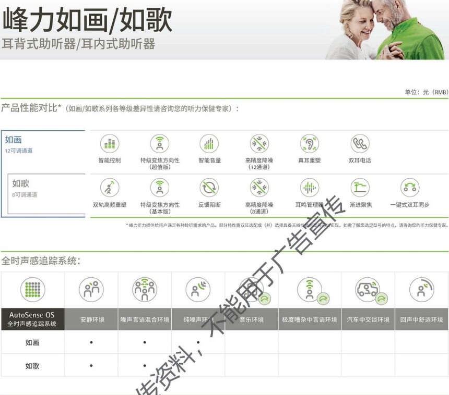The height and width of the screenshot is (395, 449).
Task: Click the 安静环境 column header
Action: 91,319
